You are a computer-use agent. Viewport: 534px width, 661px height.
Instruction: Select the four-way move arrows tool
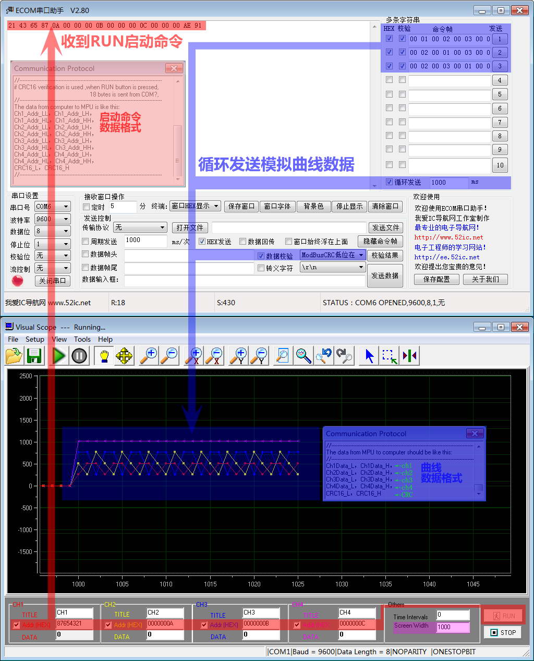coord(124,356)
